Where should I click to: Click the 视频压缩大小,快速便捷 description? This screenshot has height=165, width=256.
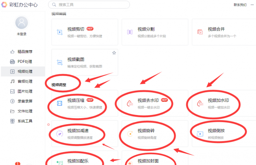pyautogui.click(x=85, y=107)
